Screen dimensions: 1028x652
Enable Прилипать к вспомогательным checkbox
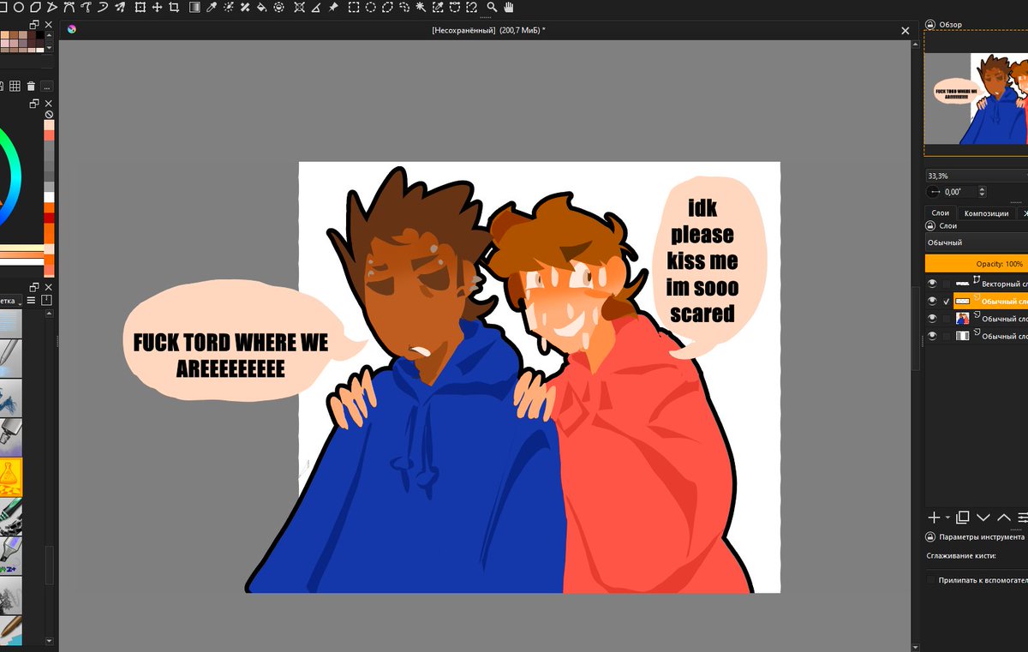click(x=931, y=580)
